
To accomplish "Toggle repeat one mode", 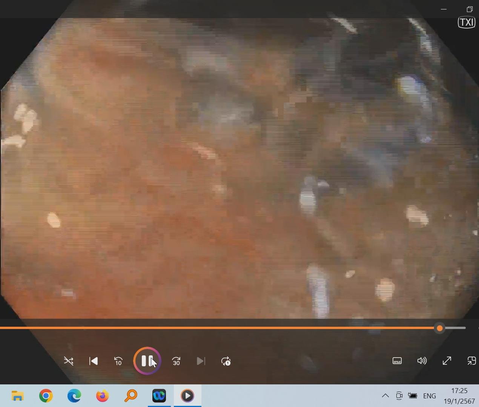I will pyautogui.click(x=226, y=361).
